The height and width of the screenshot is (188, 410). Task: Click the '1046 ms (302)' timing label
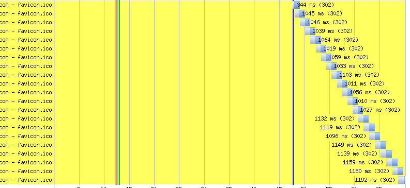tap(327, 22)
